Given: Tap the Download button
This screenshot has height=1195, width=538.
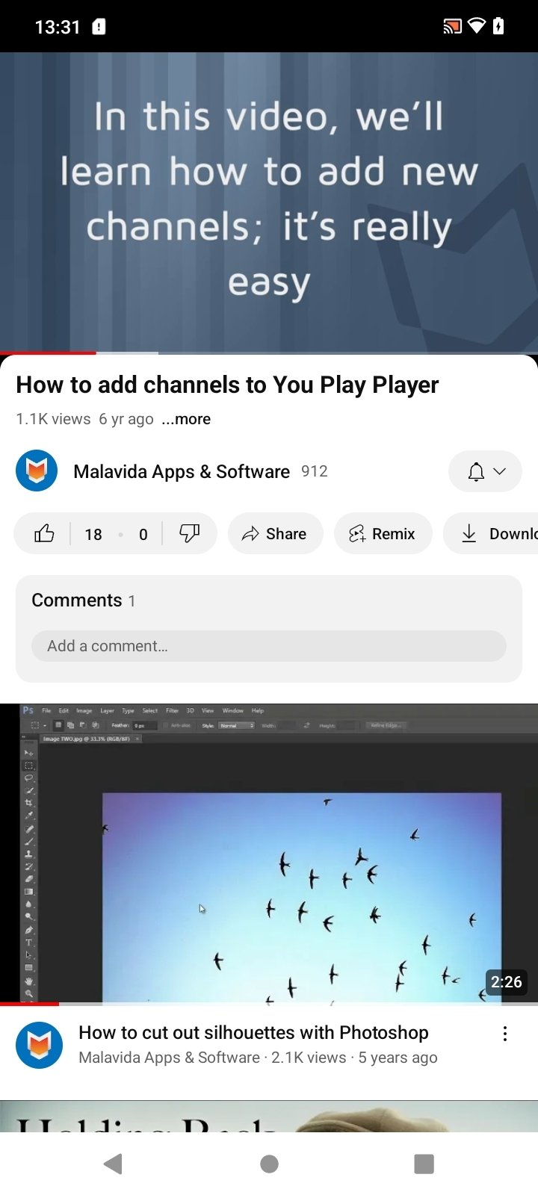Looking at the screenshot, I should point(490,533).
